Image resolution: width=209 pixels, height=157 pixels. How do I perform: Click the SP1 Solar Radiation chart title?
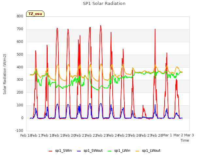[104, 4]
